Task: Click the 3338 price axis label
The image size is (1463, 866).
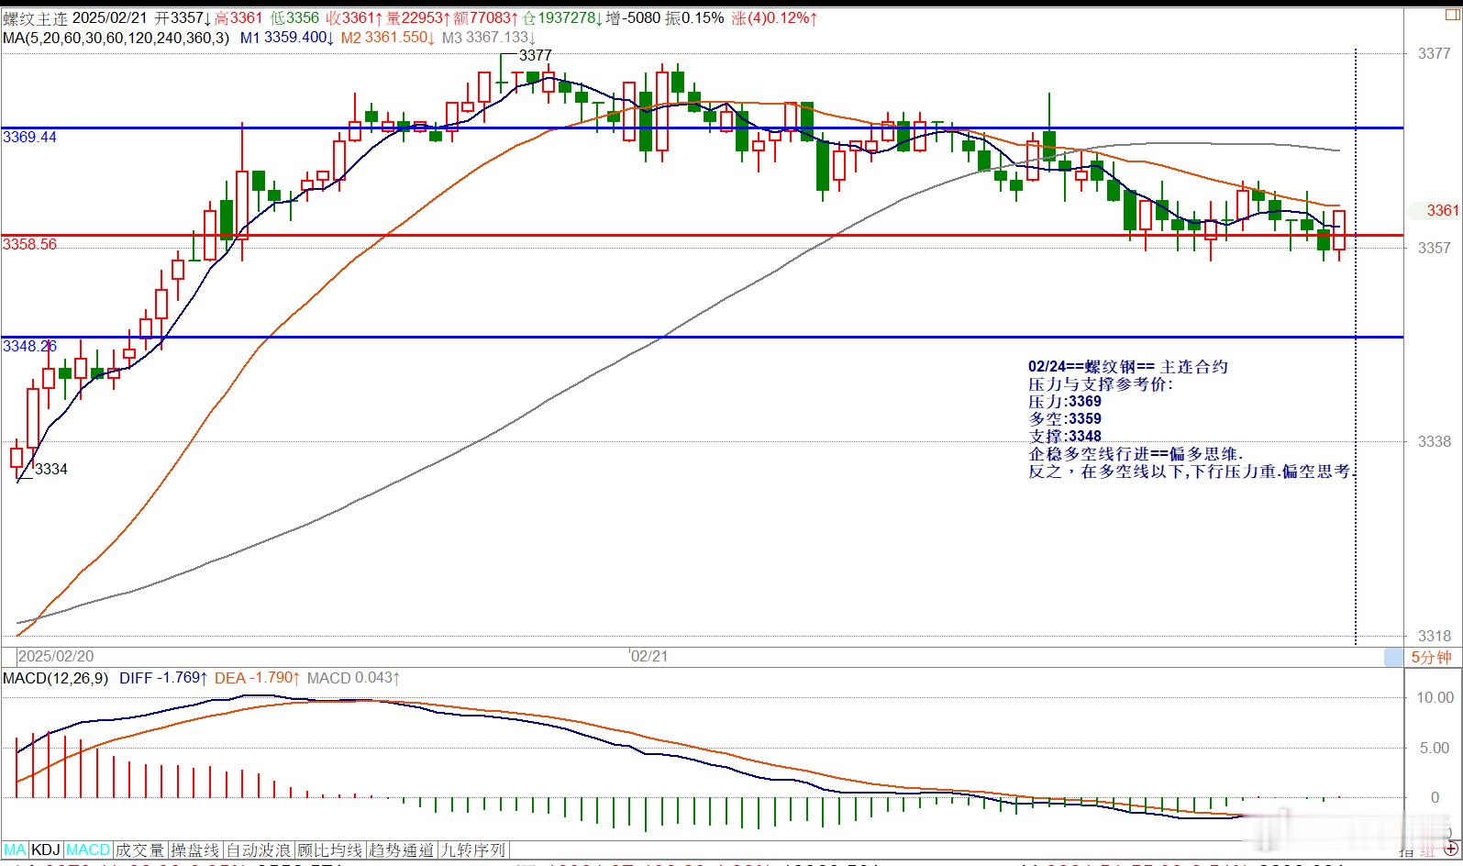Action: pyautogui.click(x=1434, y=441)
